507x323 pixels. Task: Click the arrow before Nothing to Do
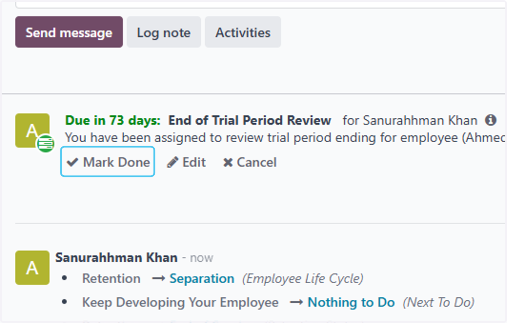(x=296, y=302)
